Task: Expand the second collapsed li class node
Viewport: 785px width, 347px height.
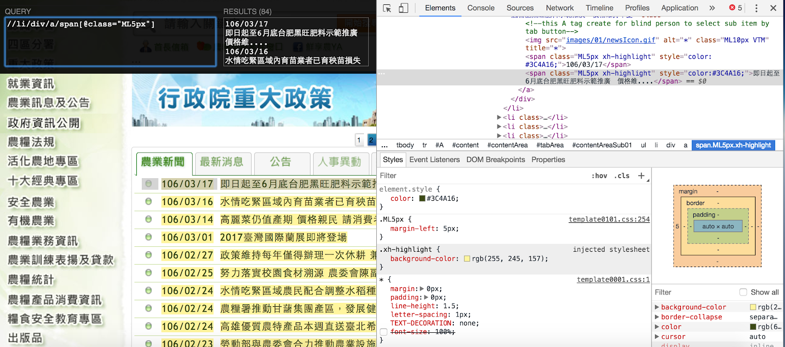Action: [499, 127]
